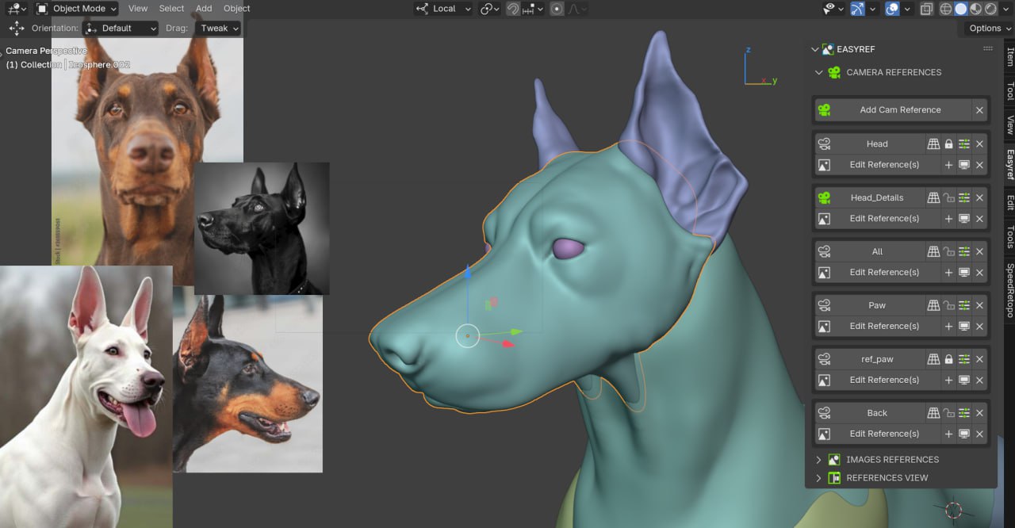This screenshot has width=1015, height=528.
Task: Open the viewport shading options arrow
Action: tap(1005, 9)
